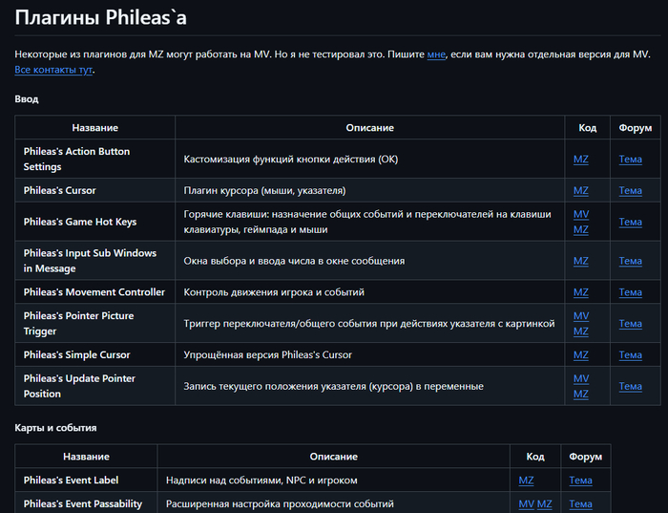Click MZ link for Phileas's Game Hot Keys
The height and width of the screenshot is (513, 668).
pyautogui.click(x=581, y=229)
